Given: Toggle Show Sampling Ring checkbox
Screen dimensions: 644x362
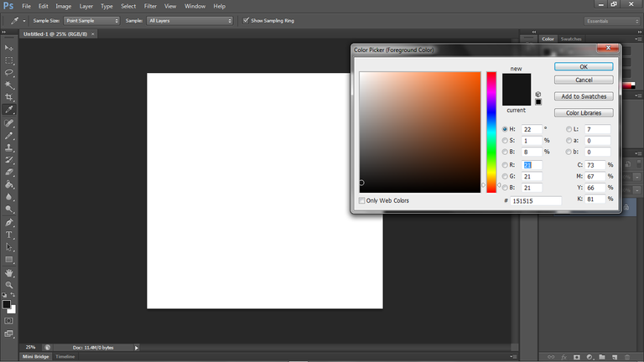Looking at the screenshot, I should [x=246, y=20].
